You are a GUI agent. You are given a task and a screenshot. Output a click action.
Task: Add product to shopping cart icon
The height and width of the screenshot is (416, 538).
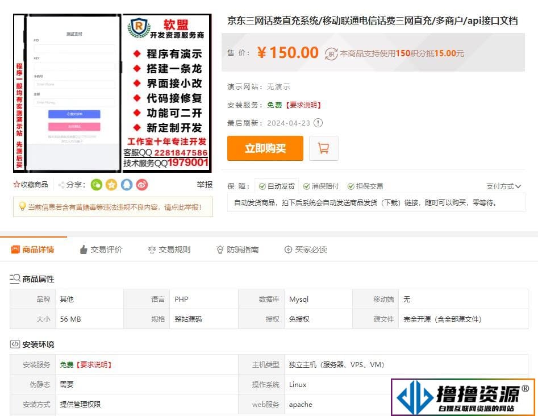(x=324, y=148)
